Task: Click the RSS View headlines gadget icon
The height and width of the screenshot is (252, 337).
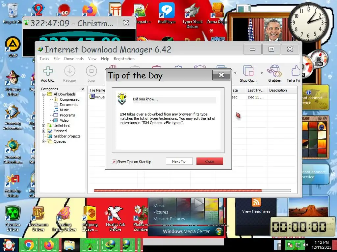Action: pos(256,202)
